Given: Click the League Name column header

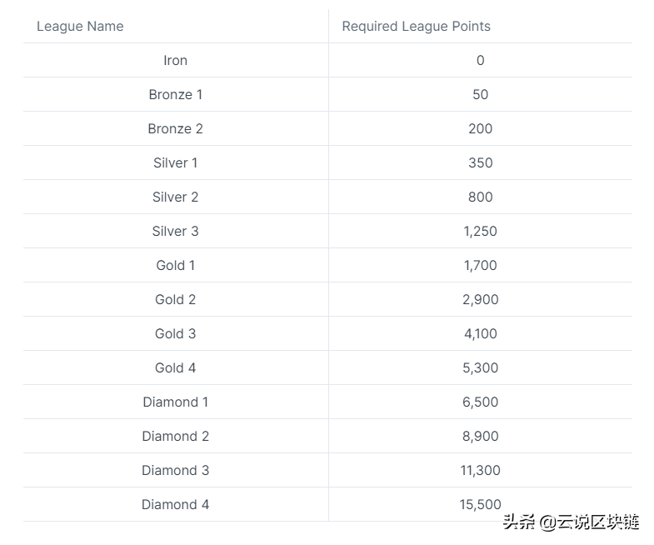Looking at the screenshot, I should 80,27.
